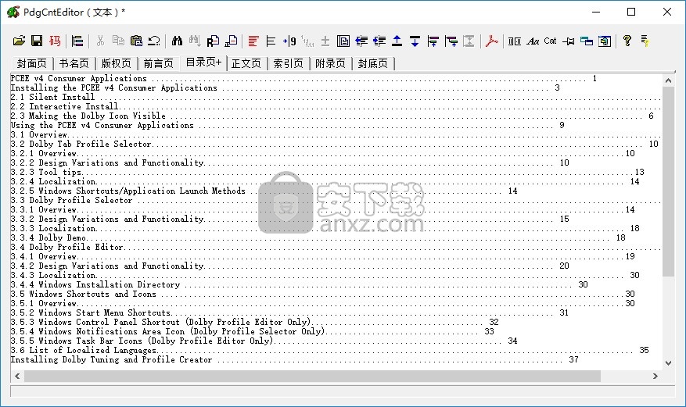Click the "3.6 List of Localized Languages" line
Image resolution: width=686 pixels, height=407 pixels.
330,350
